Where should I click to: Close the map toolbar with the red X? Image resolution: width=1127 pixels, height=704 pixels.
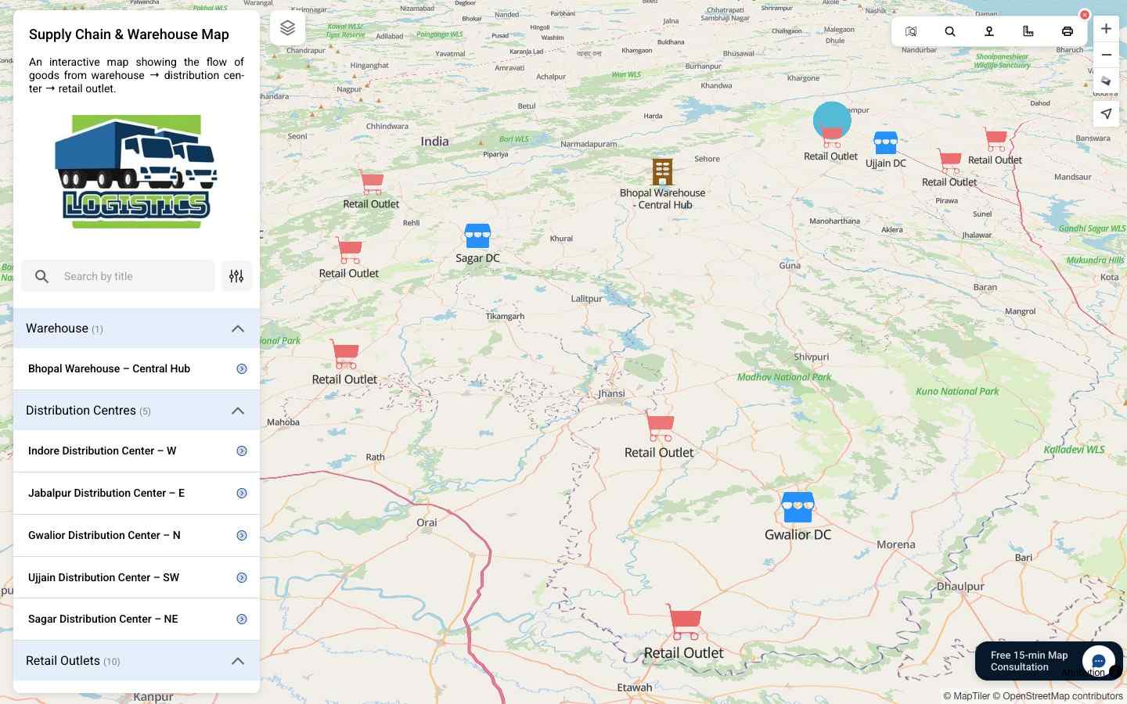[x=1085, y=15]
